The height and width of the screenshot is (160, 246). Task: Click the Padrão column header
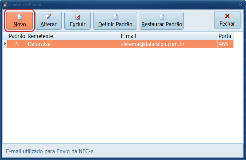[17, 36]
